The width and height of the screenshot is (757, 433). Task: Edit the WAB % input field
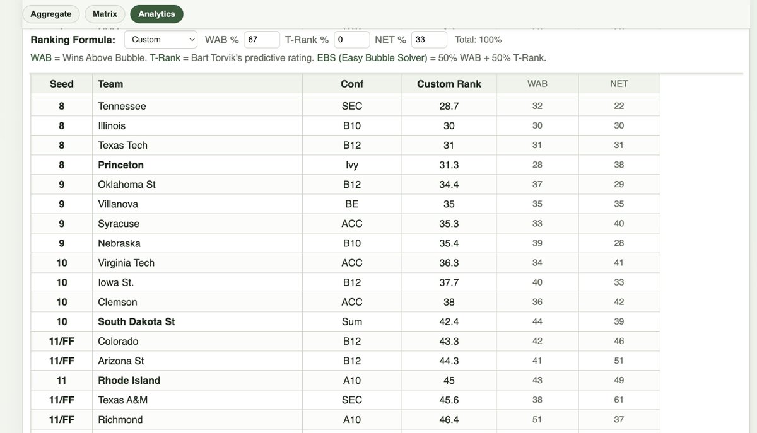click(262, 40)
